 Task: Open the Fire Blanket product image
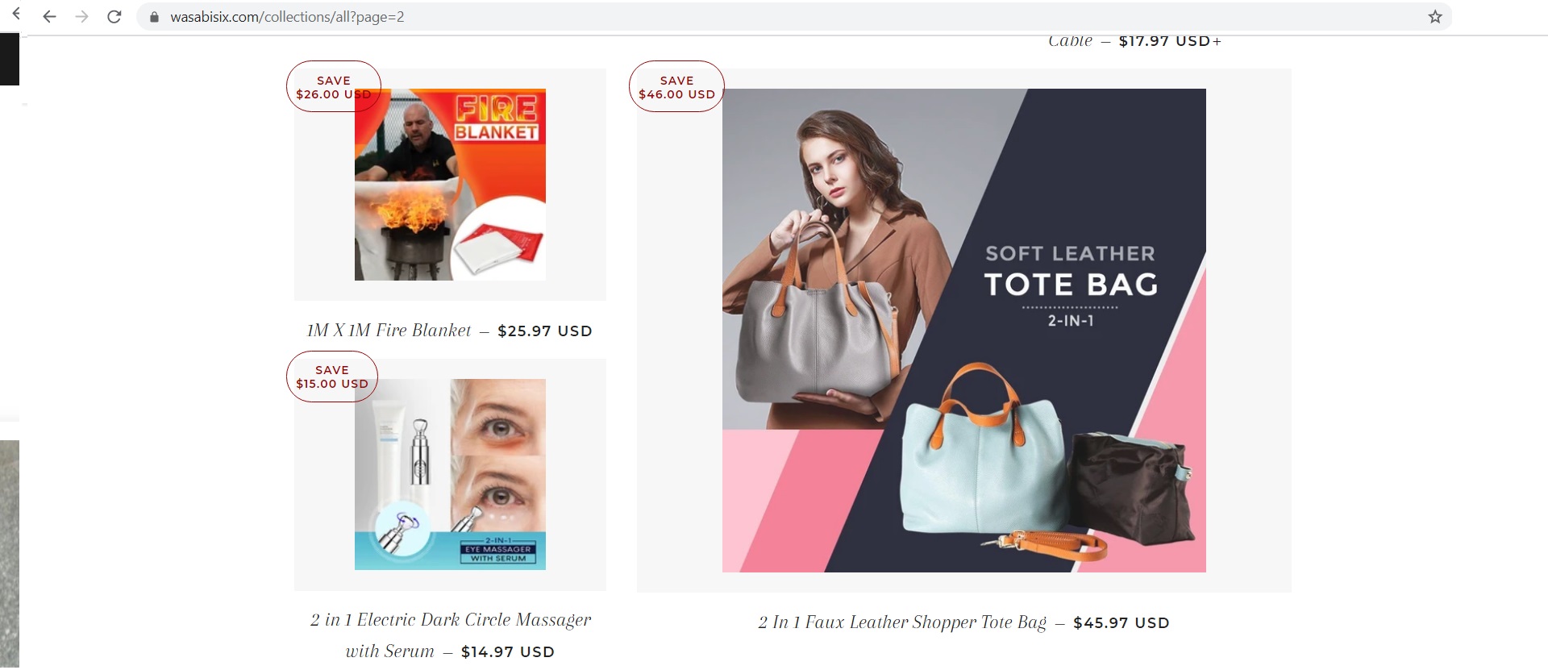point(450,185)
